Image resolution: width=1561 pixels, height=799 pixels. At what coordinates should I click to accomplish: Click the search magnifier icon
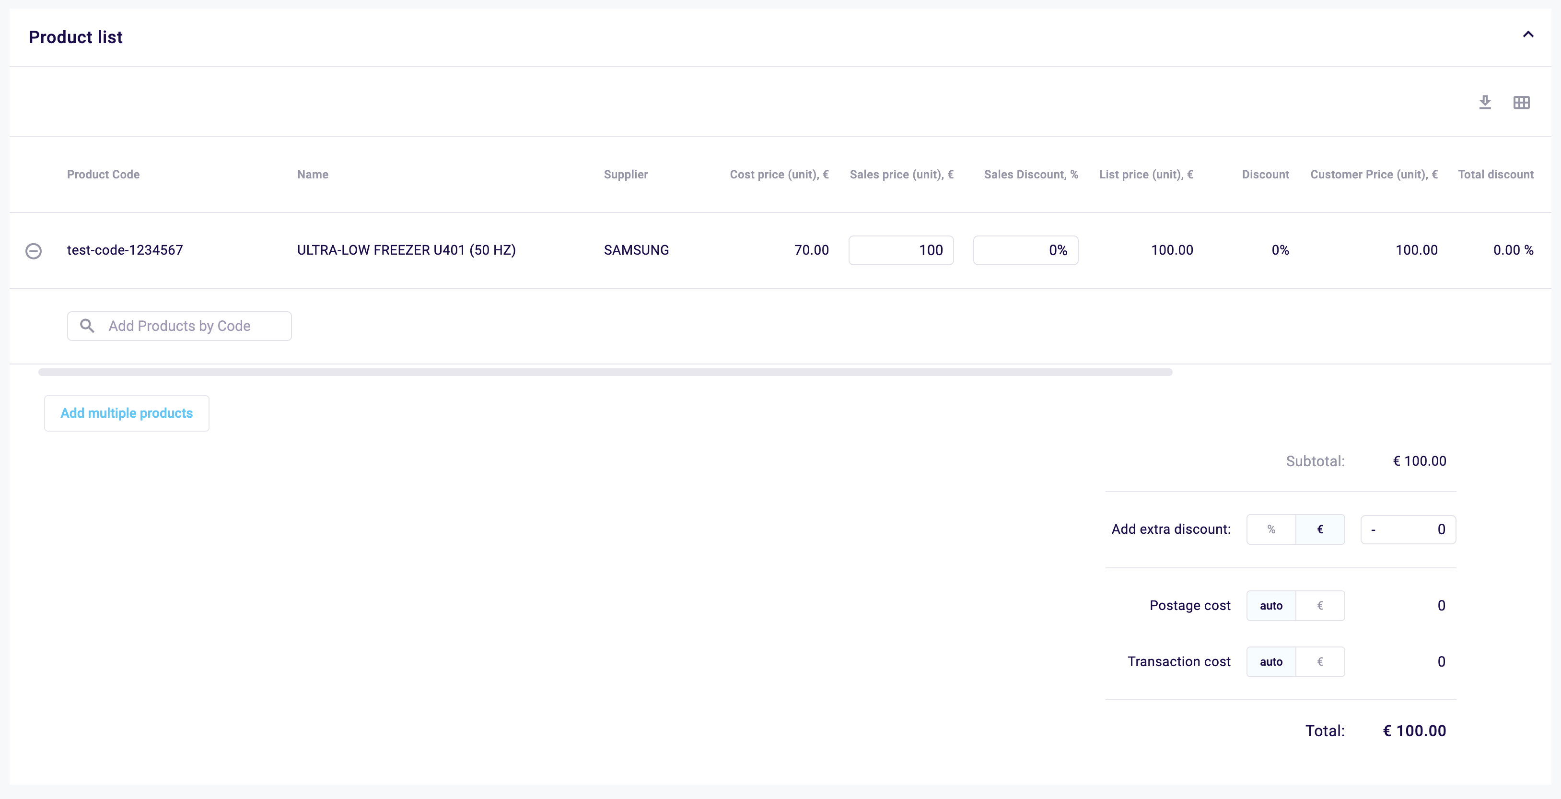pyautogui.click(x=87, y=326)
